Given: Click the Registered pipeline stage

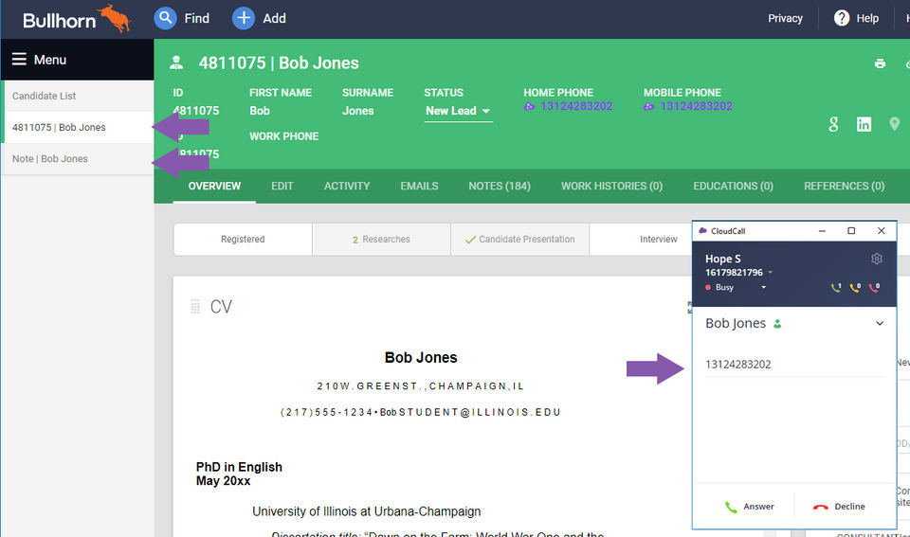Looking at the screenshot, I should pos(243,239).
